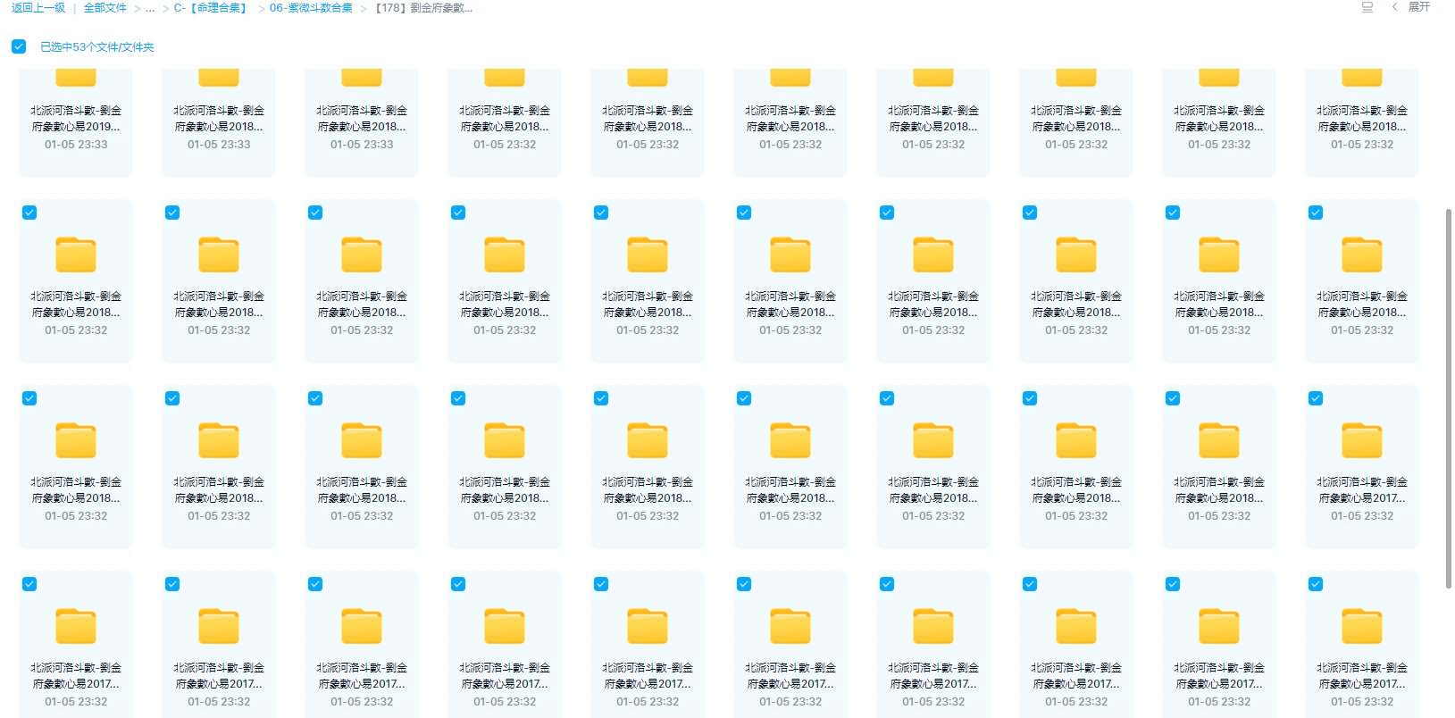Open last folder icon in second visible row

pyautogui.click(x=1361, y=255)
